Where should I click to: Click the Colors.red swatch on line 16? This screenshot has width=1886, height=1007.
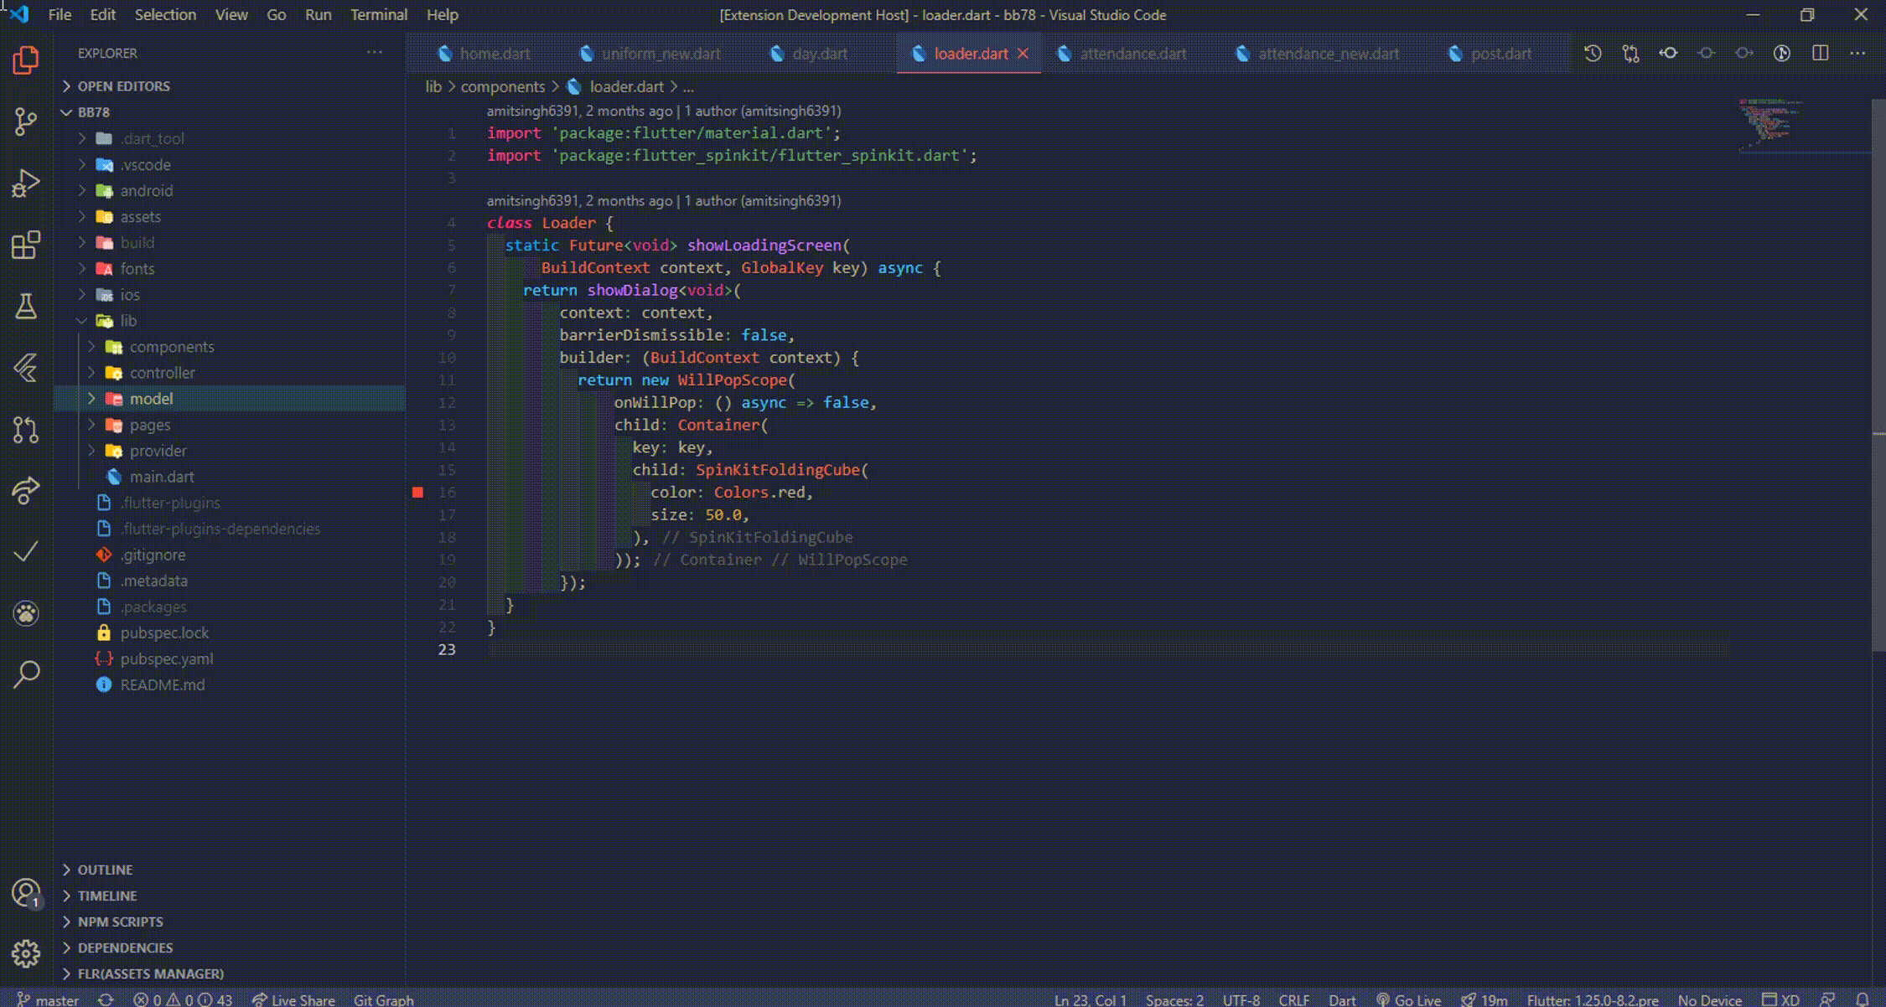click(417, 493)
